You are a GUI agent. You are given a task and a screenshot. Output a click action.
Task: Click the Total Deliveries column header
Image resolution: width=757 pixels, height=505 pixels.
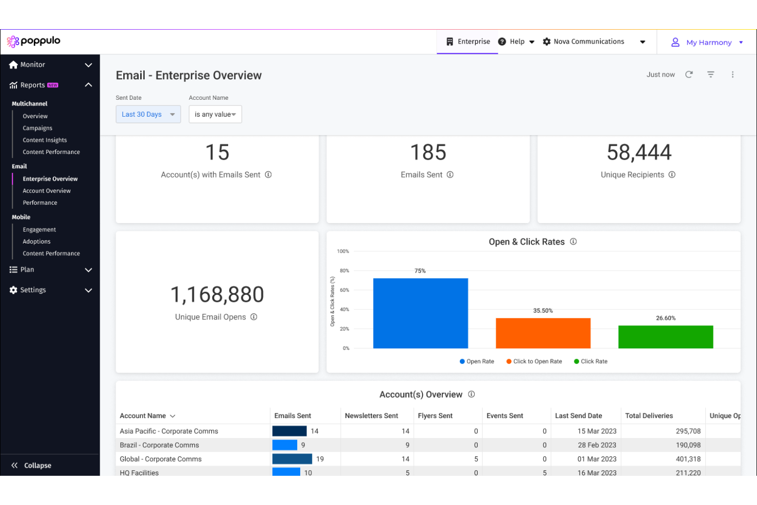tap(649, 416)
